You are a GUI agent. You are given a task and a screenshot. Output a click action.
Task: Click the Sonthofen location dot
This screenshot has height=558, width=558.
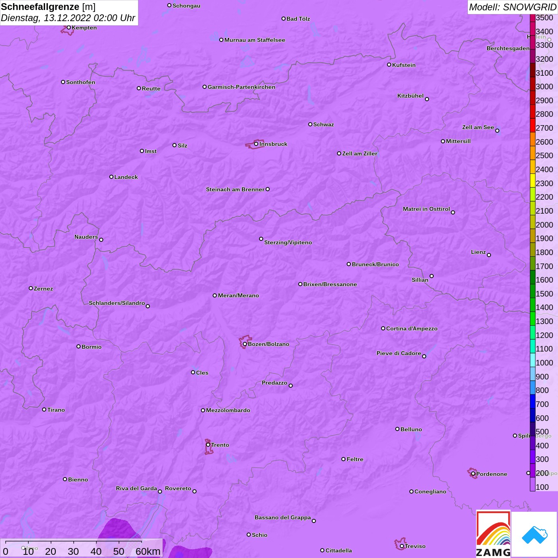(63, 82)
